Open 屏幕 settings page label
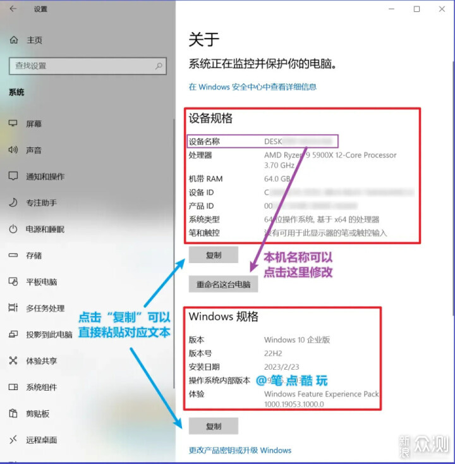Image resolution: width=455 pixels, height=464 pixels. point(33,124)
